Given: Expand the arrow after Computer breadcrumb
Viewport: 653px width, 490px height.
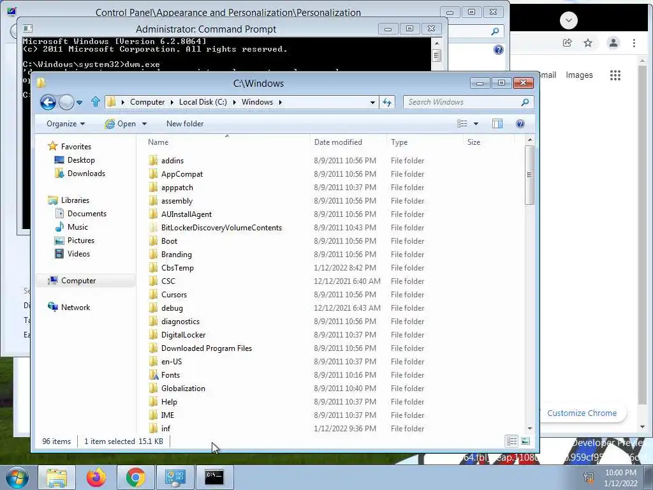Looking at the screenshot, I should tap(172, 103).
